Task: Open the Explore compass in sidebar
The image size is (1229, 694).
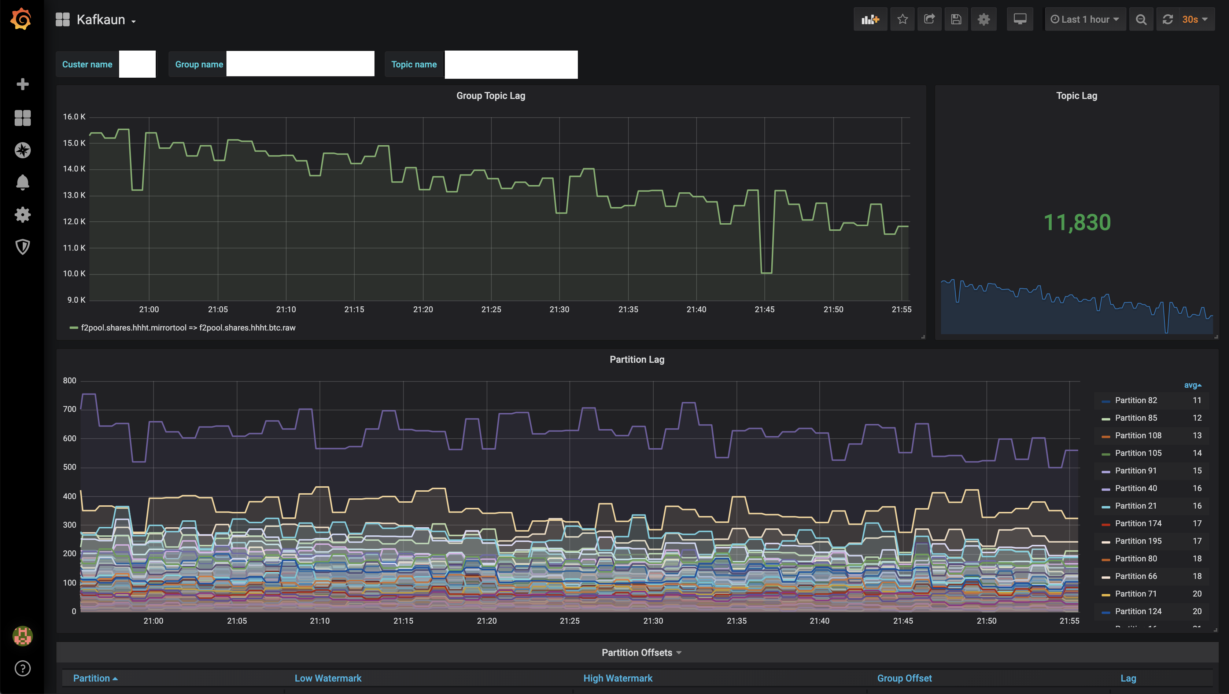Action: click(x=22, y=150)
